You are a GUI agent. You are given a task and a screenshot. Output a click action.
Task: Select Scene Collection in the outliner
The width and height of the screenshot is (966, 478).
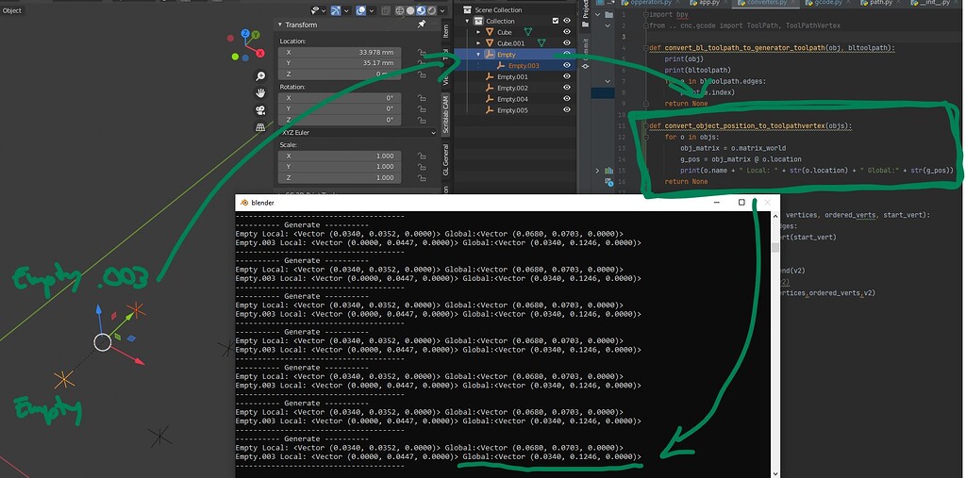tap(498, 9)
